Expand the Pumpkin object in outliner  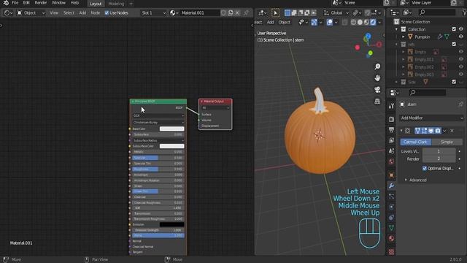pyautogui.click(x=404, y=37)
